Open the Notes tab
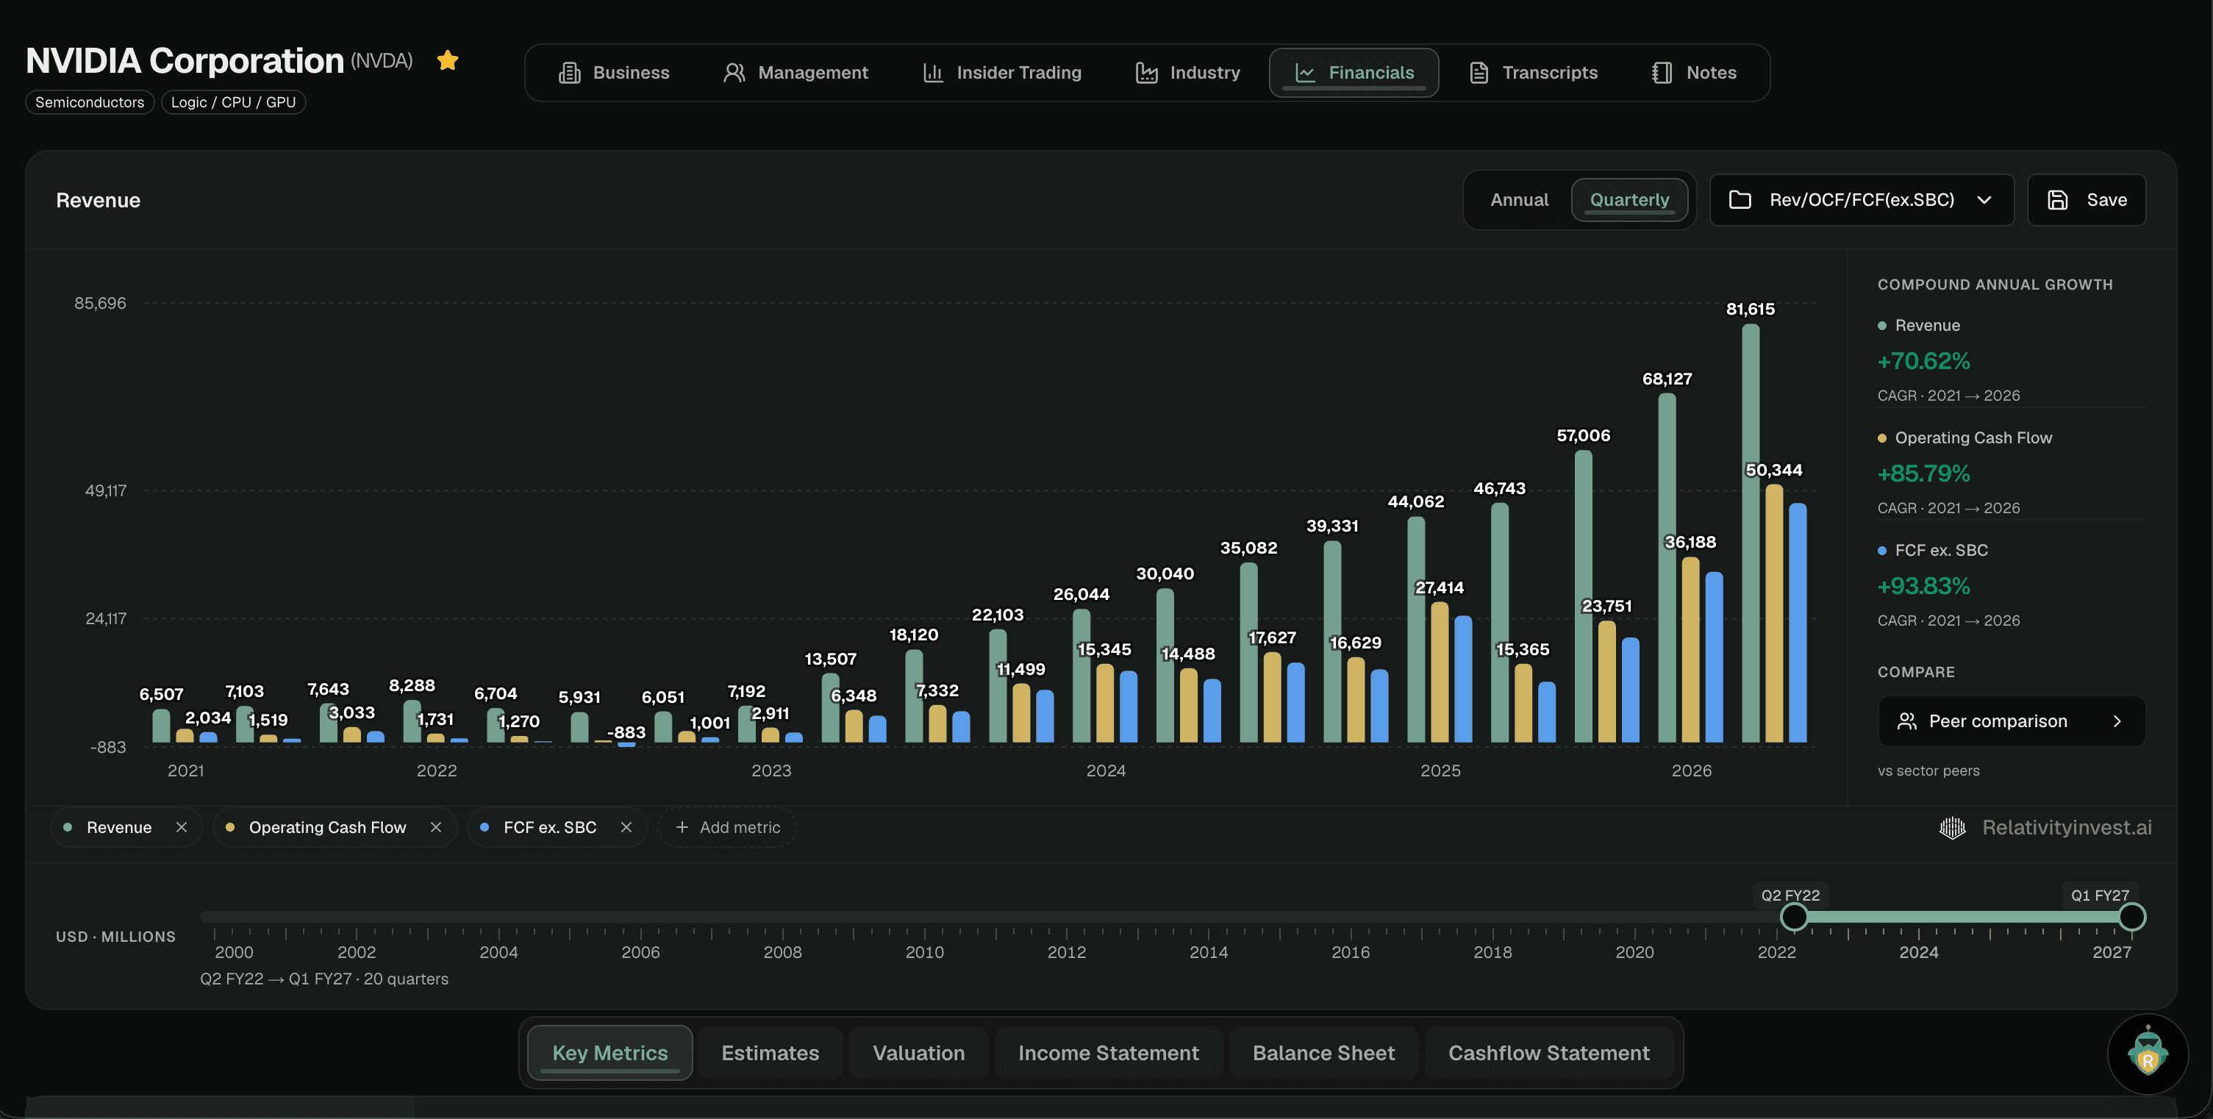 click(x=1694, y=73)
